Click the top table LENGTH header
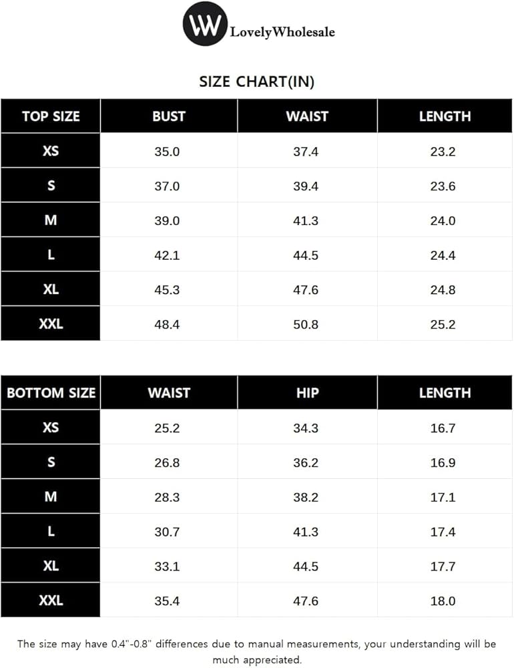Viewport: 514px width, 668px height. (x=445, y=116)
